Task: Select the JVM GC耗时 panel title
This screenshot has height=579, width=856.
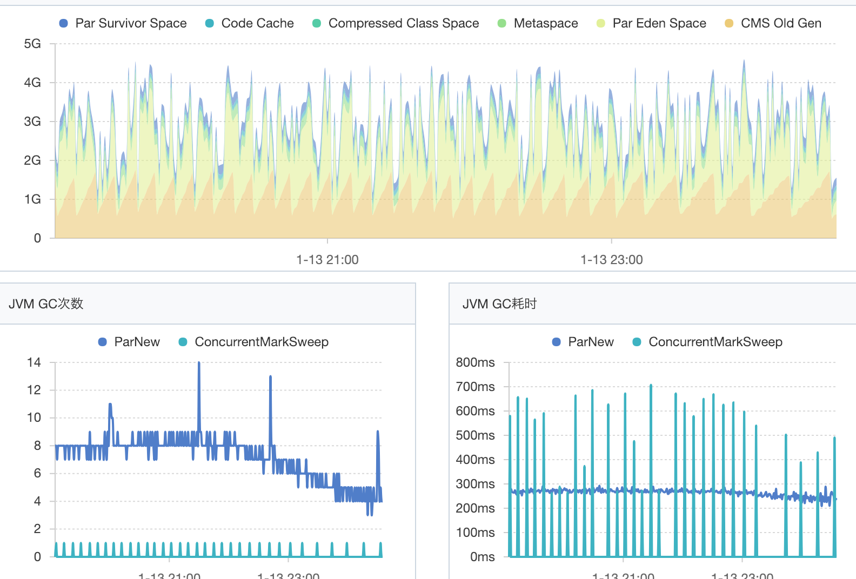Action: 499,304
